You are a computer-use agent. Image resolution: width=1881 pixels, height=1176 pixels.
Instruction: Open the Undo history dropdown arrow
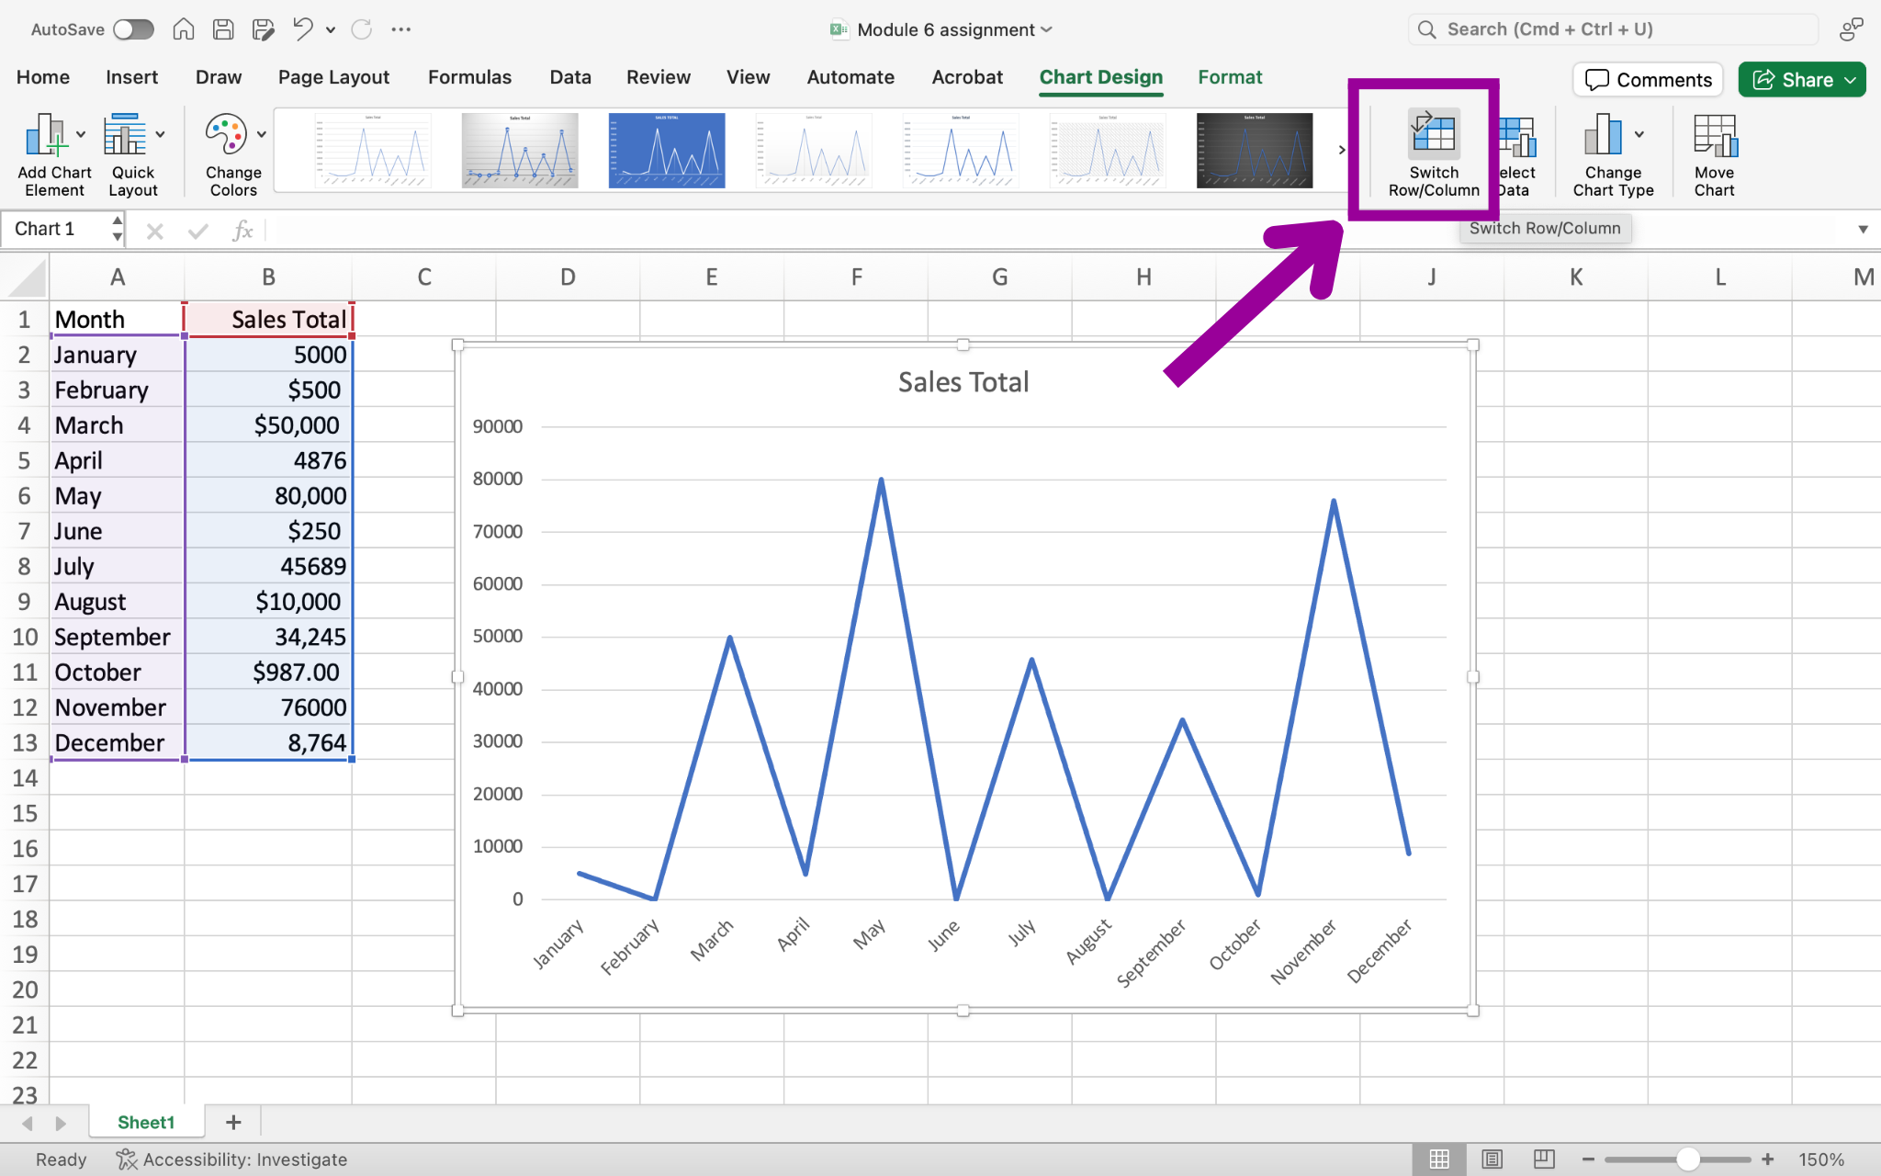tap(331, 30)
